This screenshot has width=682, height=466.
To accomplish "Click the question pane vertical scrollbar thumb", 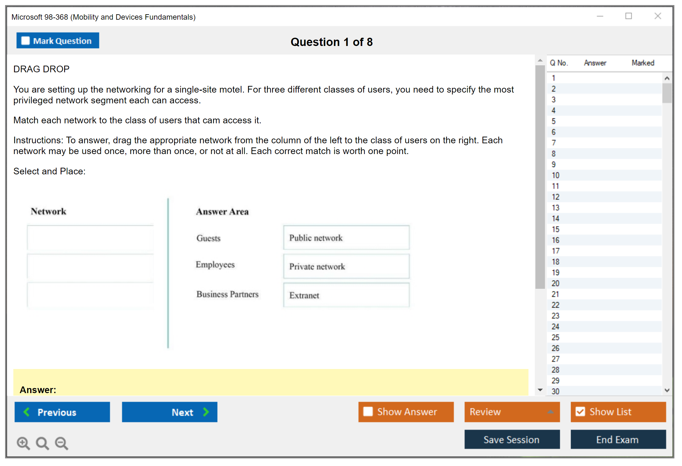I will pos(540,177).
